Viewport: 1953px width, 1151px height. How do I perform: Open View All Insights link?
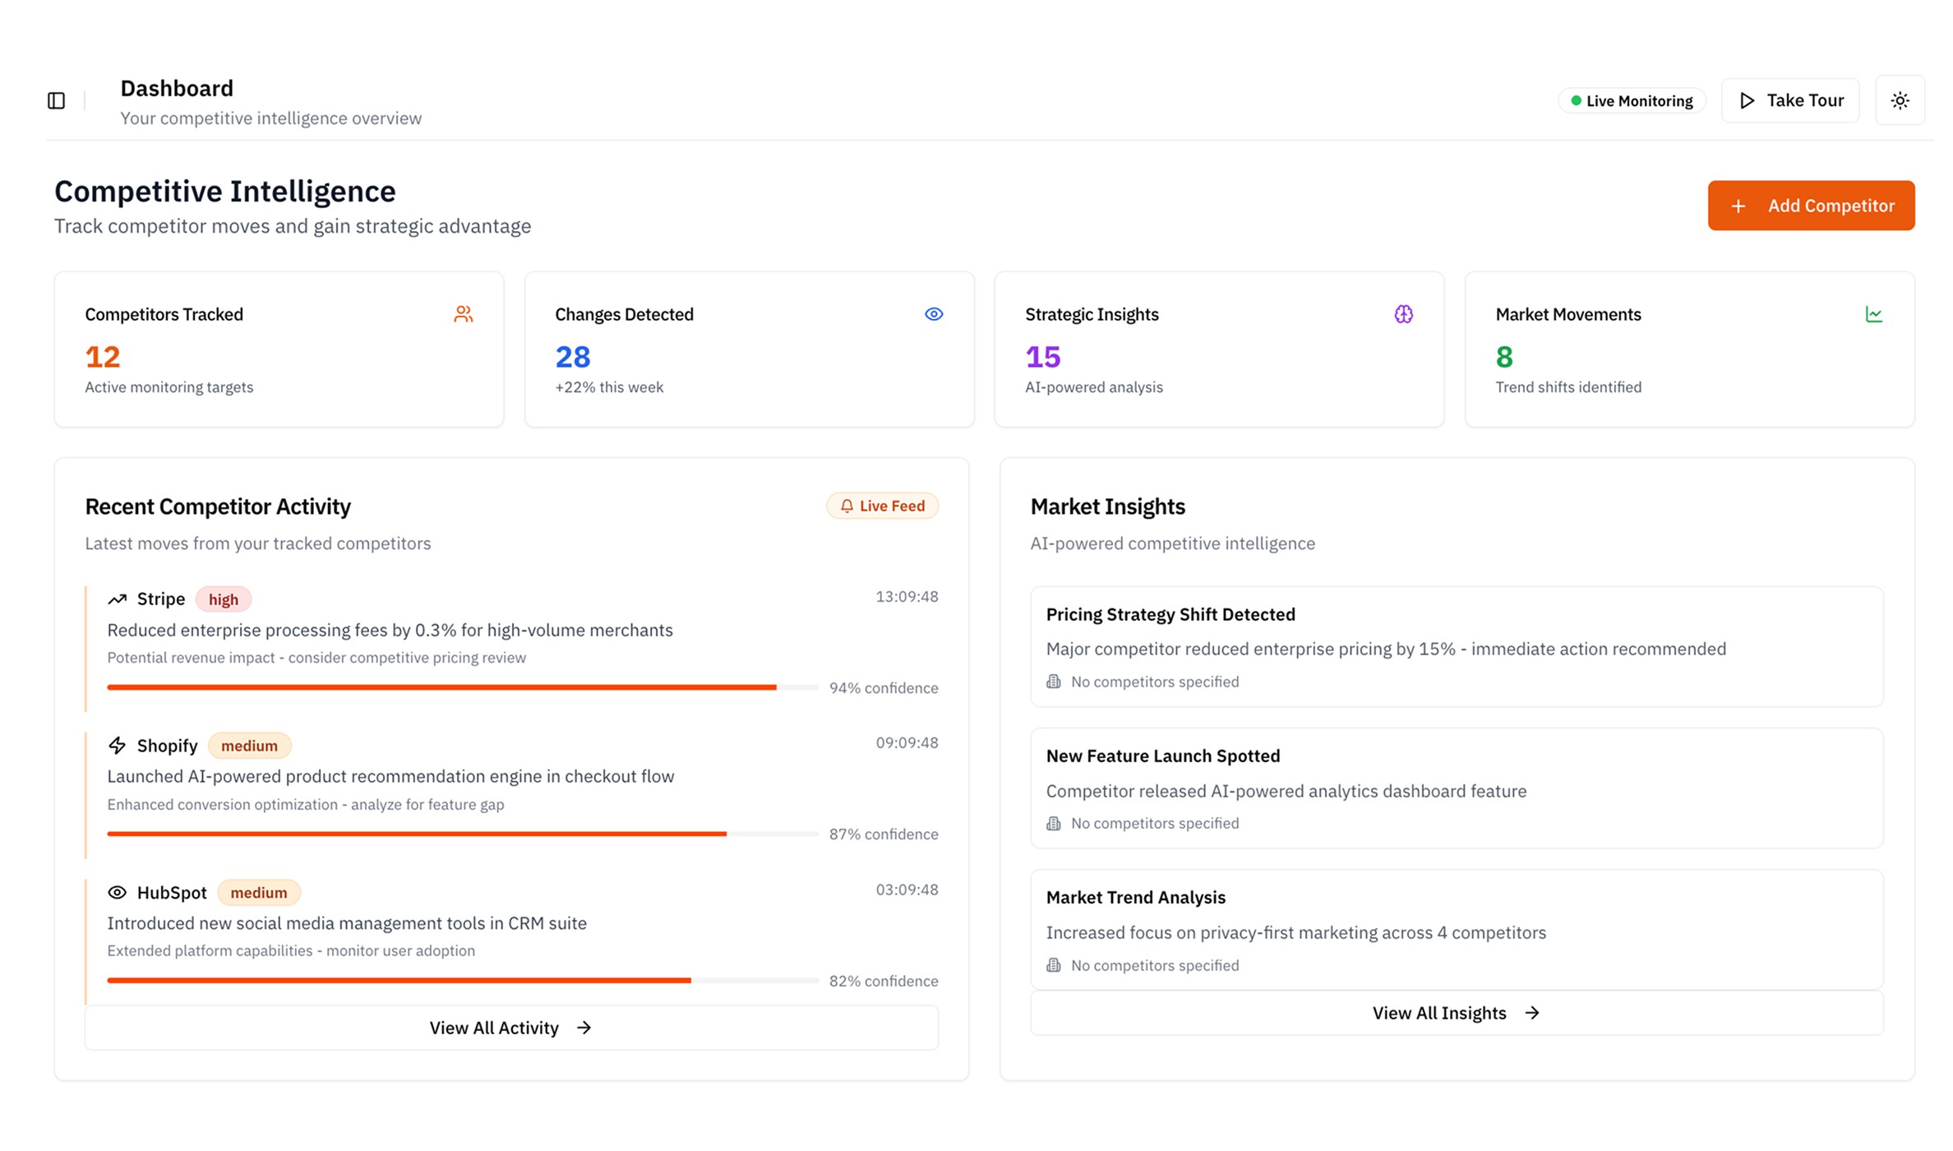click(1456, 1013)
